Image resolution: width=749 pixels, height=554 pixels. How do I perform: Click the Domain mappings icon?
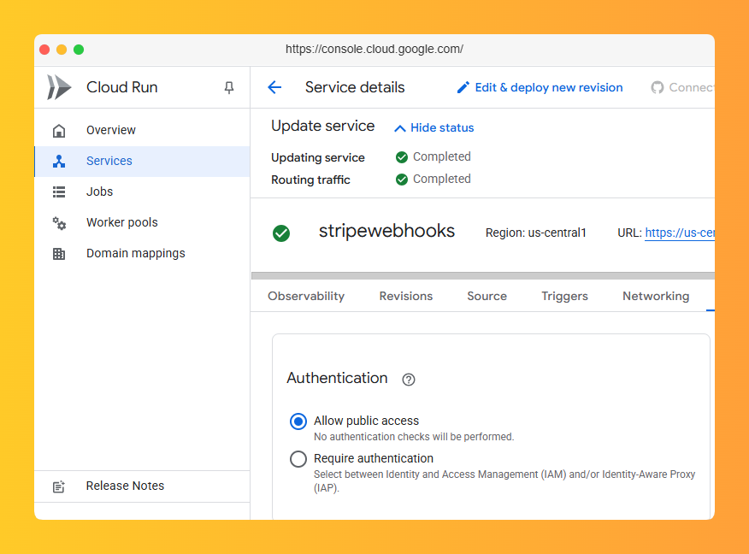[58, 253]
